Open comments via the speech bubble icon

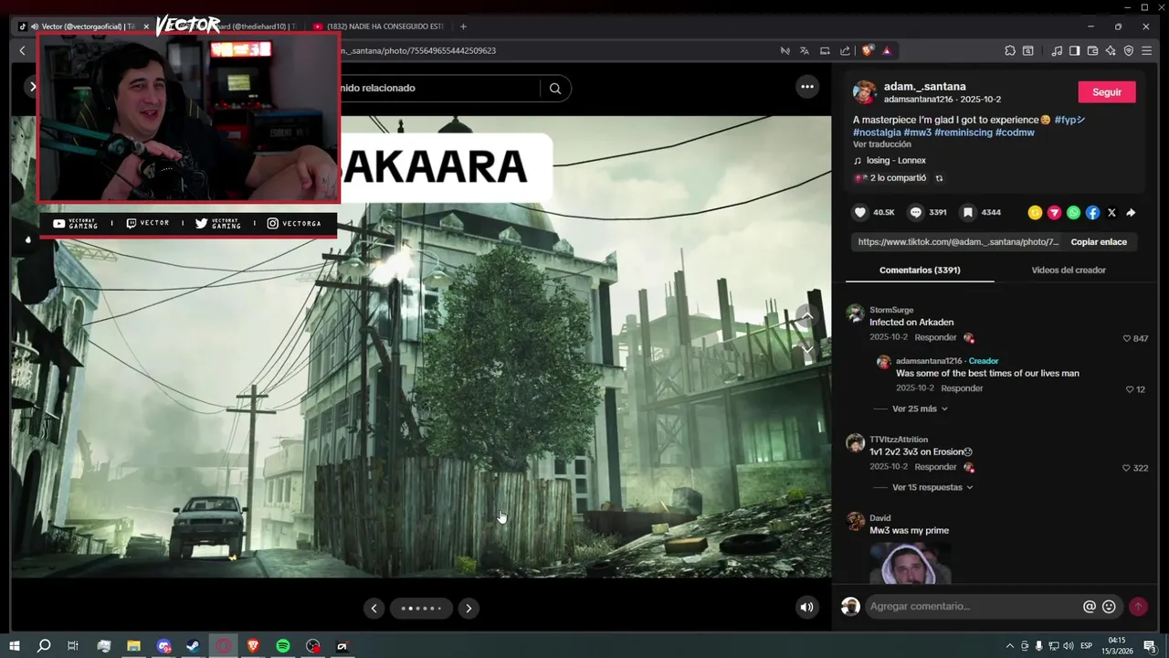pos(915,212)
